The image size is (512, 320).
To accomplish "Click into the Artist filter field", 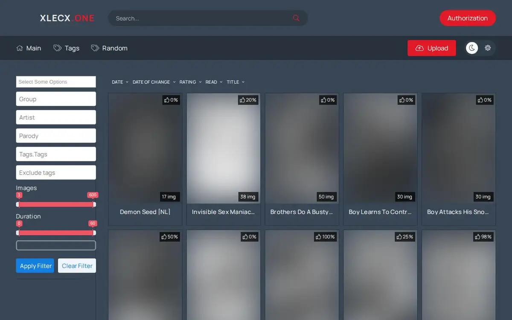I will 56,117.
